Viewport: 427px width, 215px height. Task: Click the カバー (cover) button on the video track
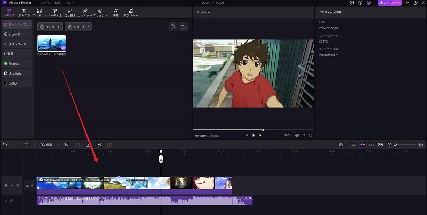(30, 185)
